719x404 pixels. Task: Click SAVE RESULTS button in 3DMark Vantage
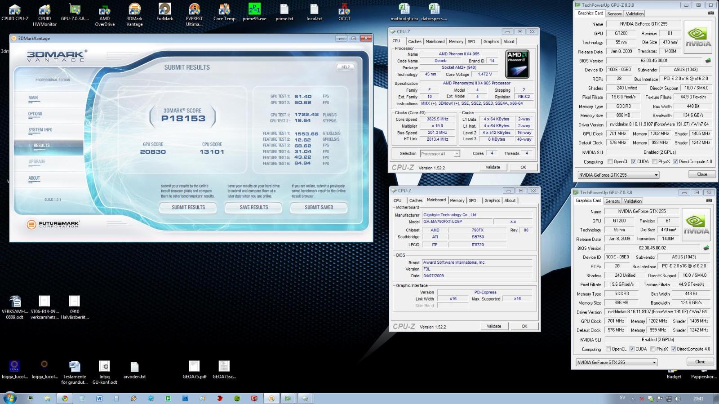(x=253, y=208)
